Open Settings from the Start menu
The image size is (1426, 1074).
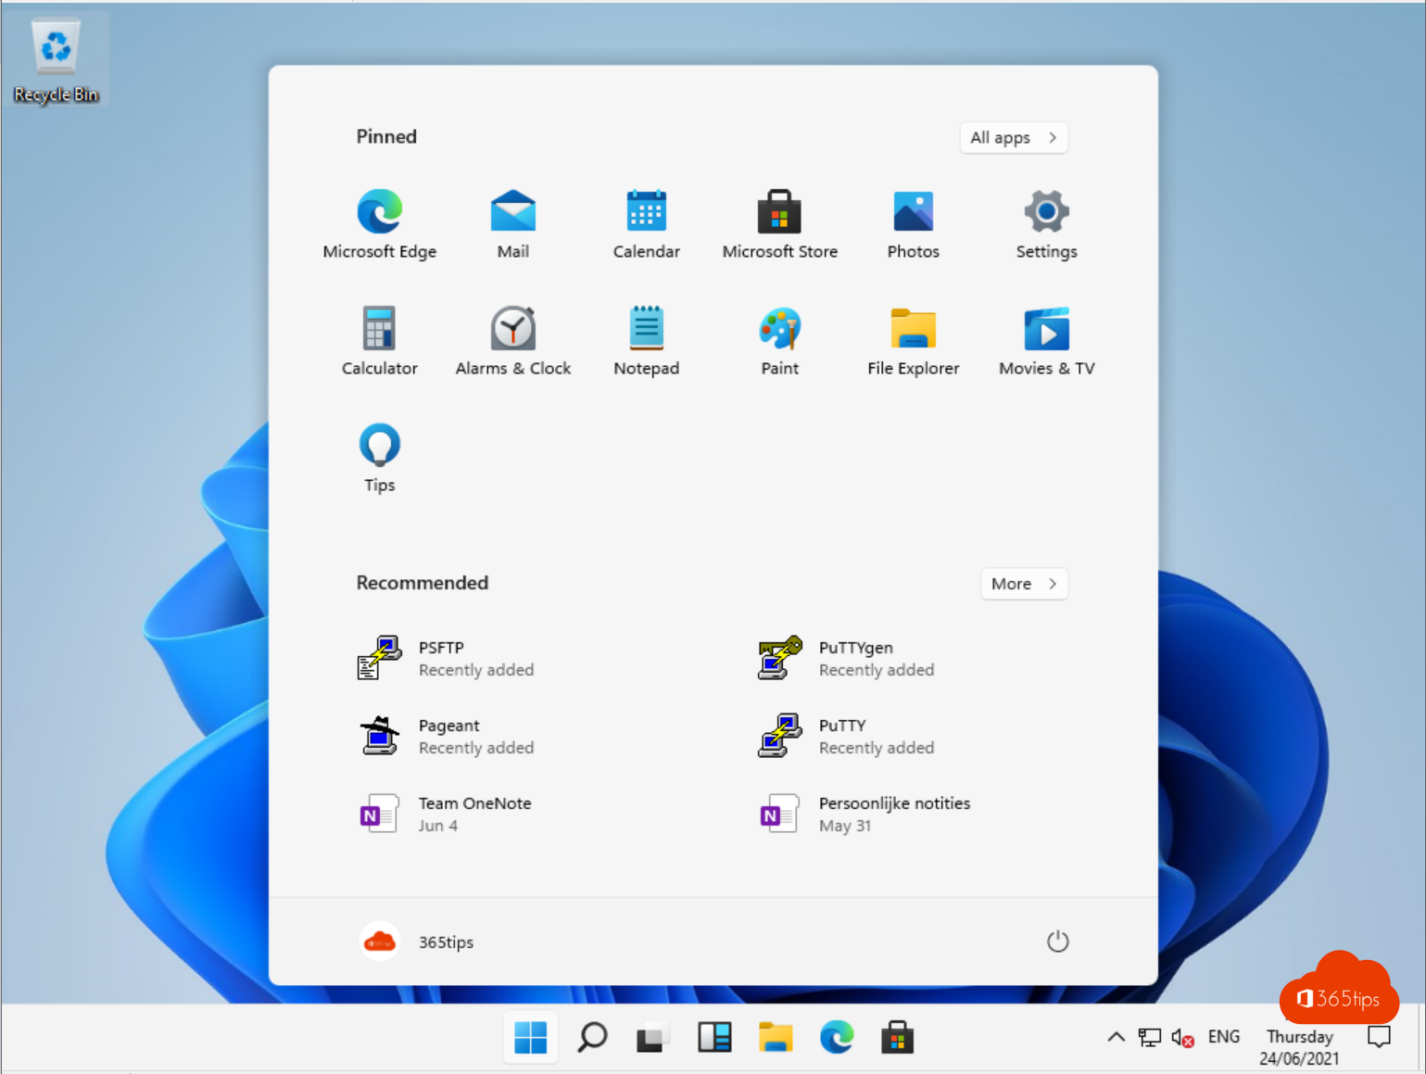[1046, 222]
